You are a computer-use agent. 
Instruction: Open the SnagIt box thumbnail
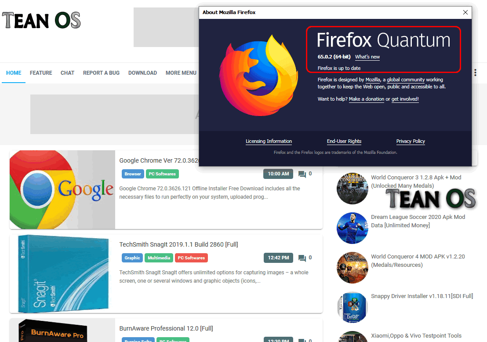coord(62,274)
